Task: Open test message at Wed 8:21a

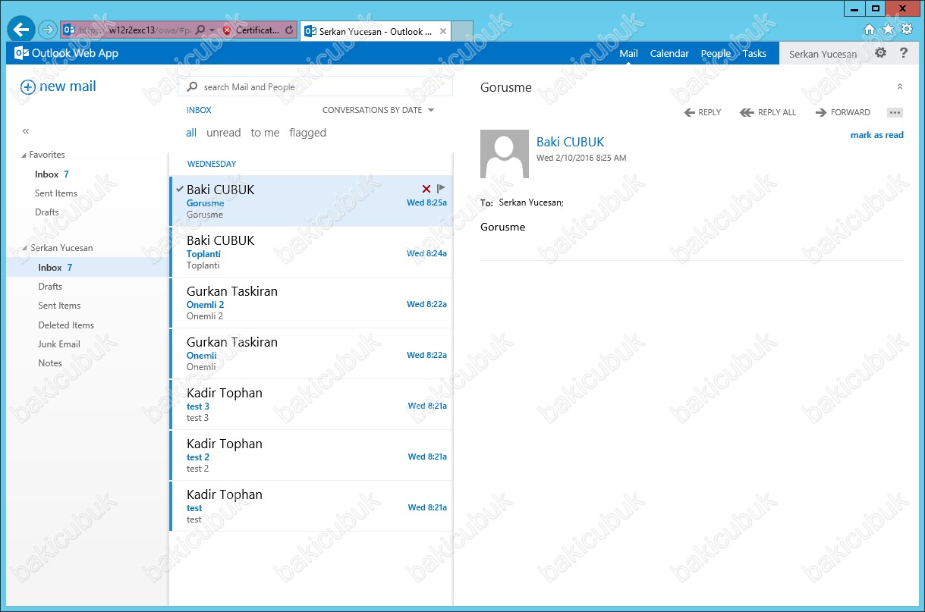Action: click(x=311, y=507)
